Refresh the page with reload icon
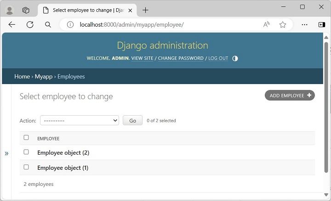 click(x=30, y=25)
